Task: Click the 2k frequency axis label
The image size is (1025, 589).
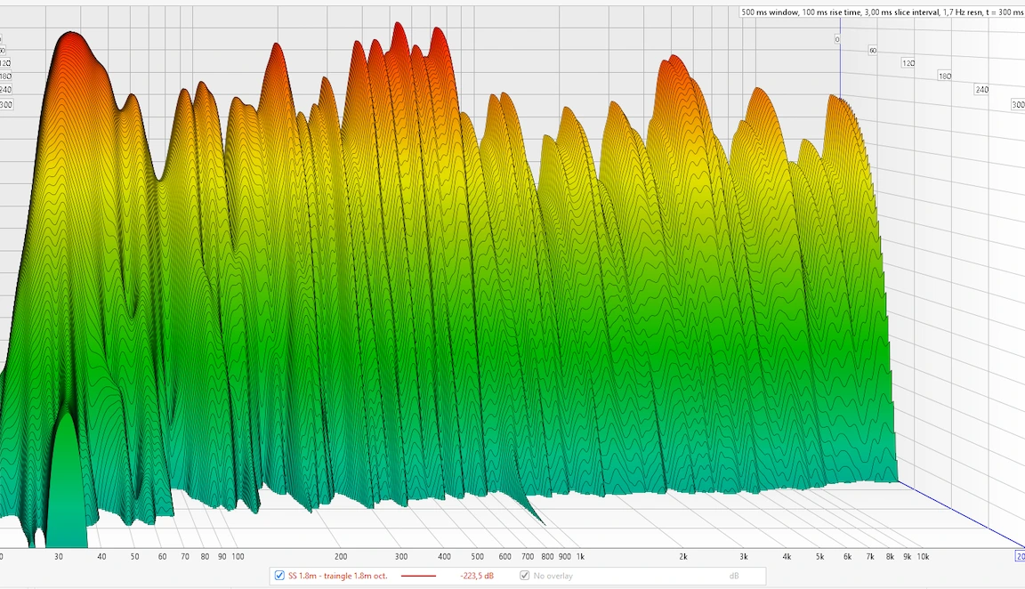Action: point(683,556)
